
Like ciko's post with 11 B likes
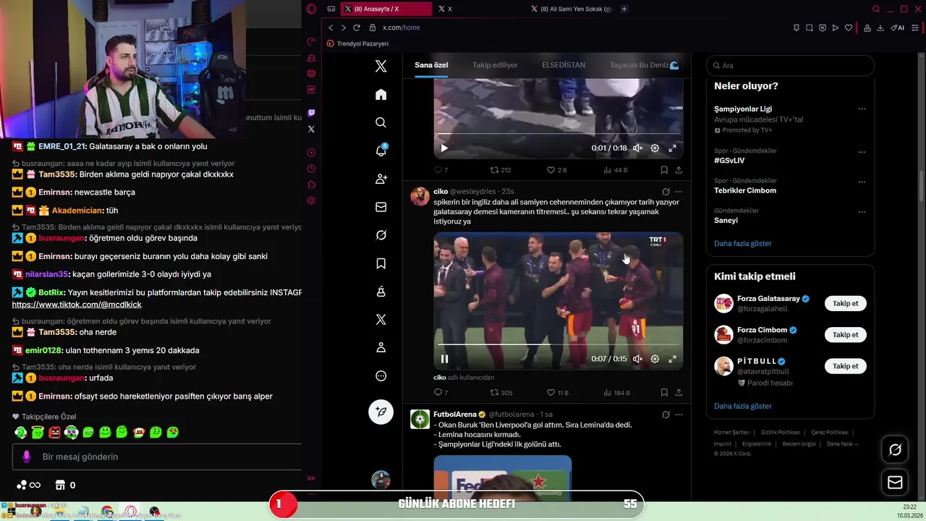coord(558,393)
